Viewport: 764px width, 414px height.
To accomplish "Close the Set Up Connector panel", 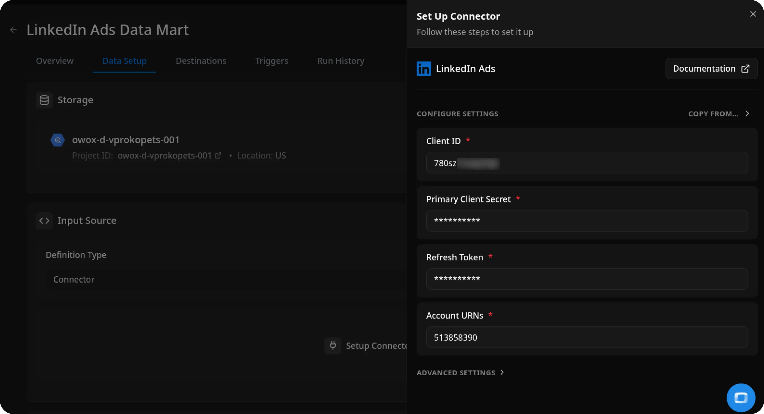I will click(753, 14).
